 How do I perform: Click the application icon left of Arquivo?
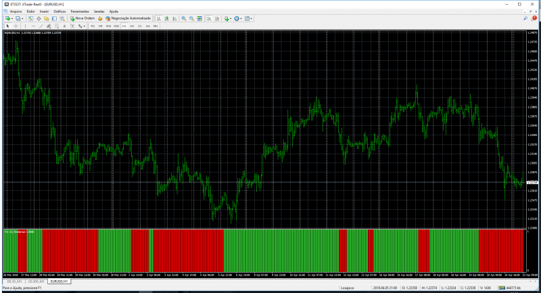(5, 12)
